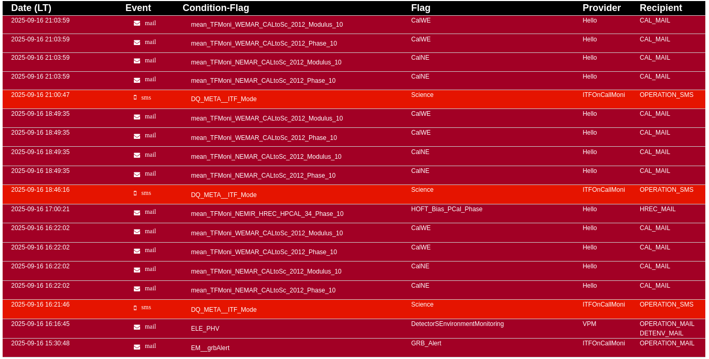Click the VPM provider cell
Viewport: 709px width, 359px height.
(589, 324)
